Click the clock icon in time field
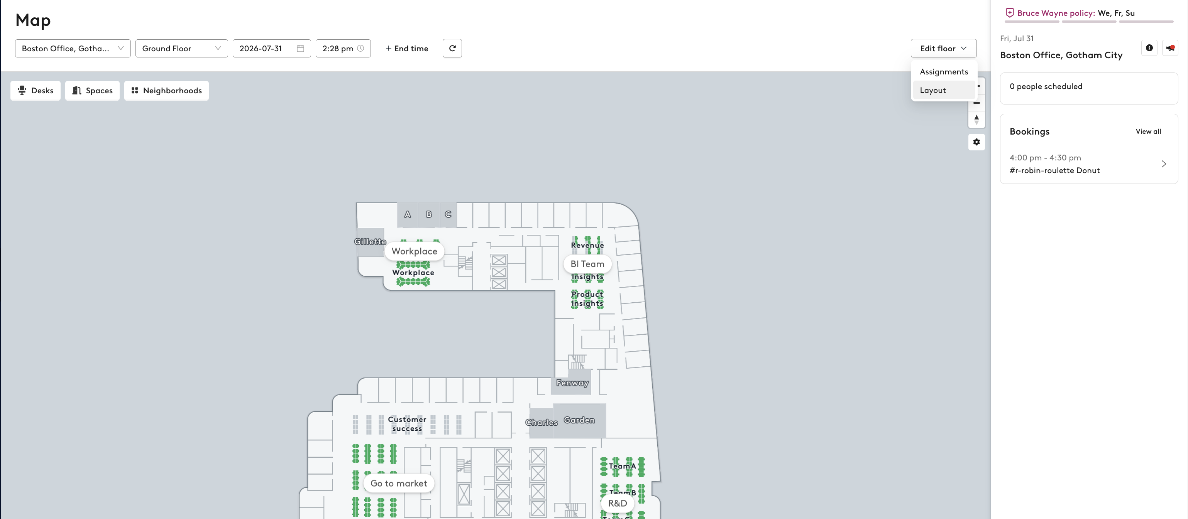1188x519 pixels. pyautogui.click(x=360, y=49)
